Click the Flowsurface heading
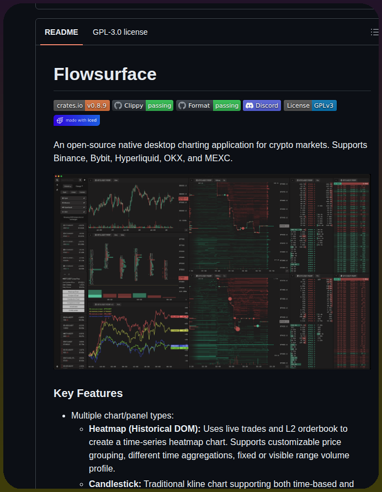 (x=105, y=74)
